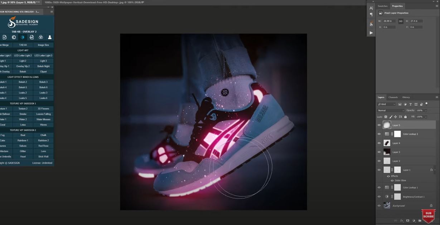Click the height H 27.4 in field

tap(416, 21)
